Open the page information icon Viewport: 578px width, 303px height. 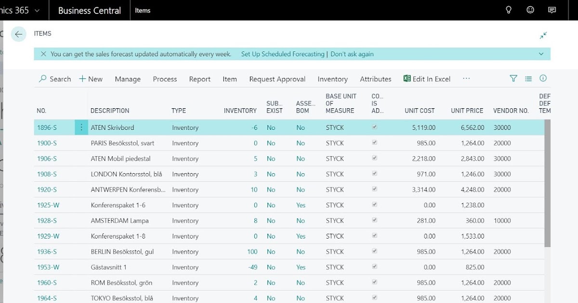click(543, 78)
